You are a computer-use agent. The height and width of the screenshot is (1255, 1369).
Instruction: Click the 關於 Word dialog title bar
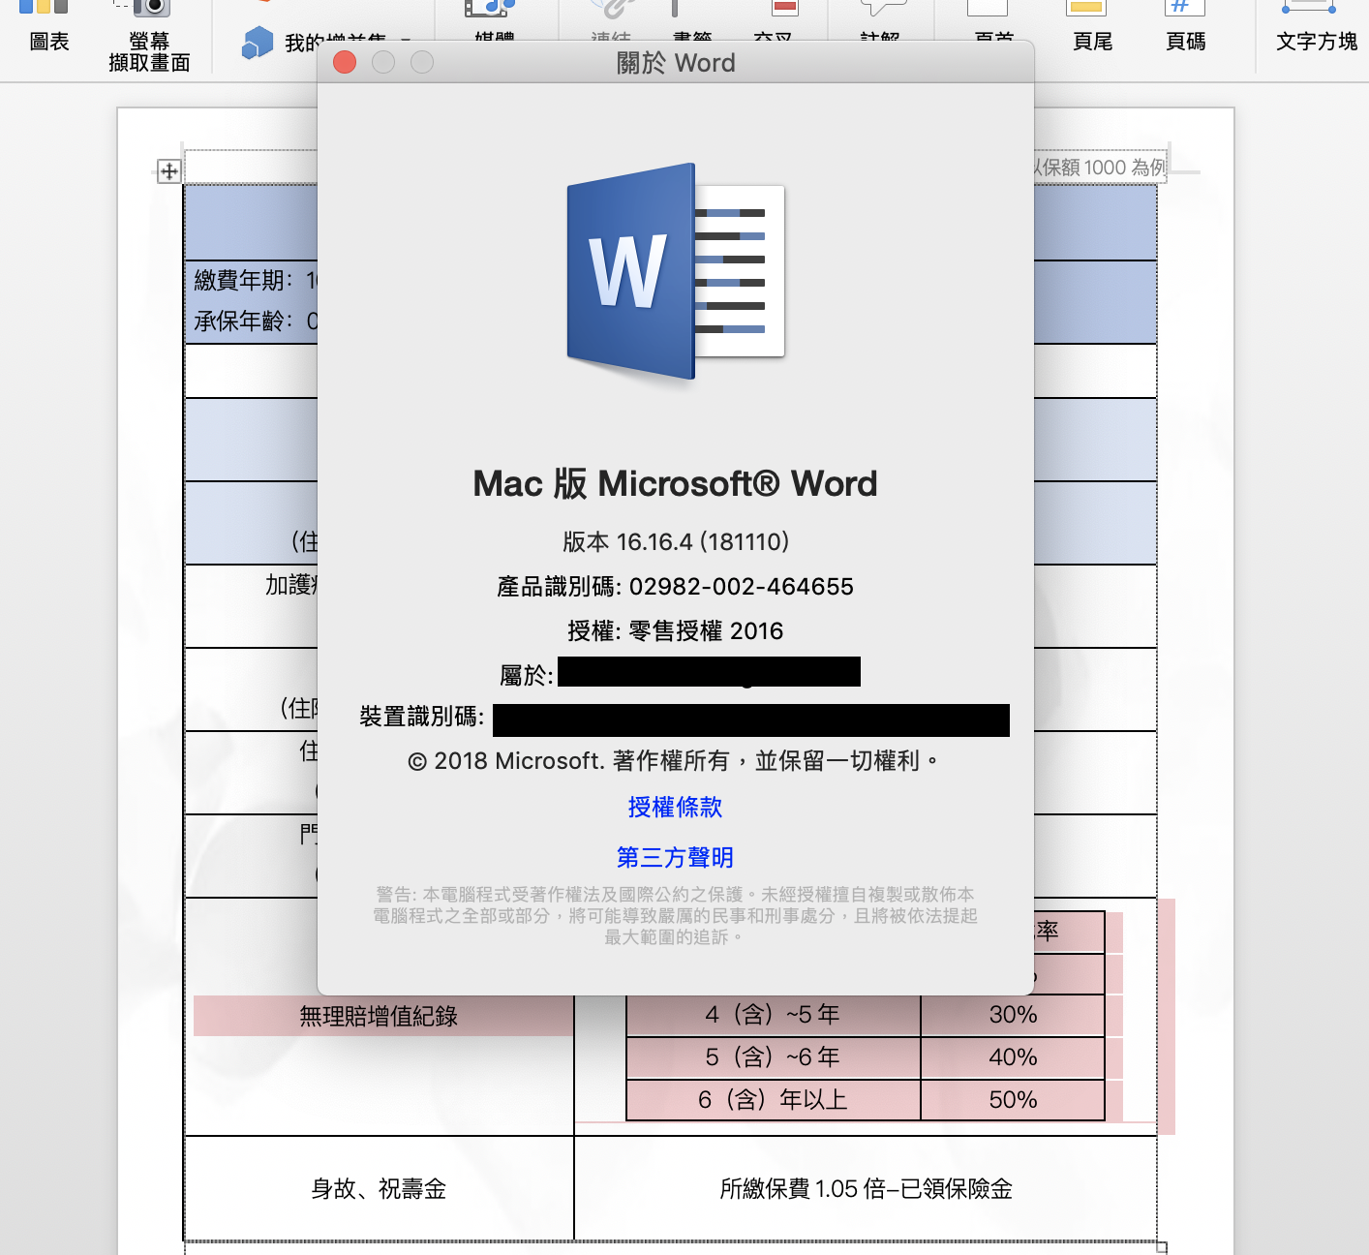click(x=676, y=63)
